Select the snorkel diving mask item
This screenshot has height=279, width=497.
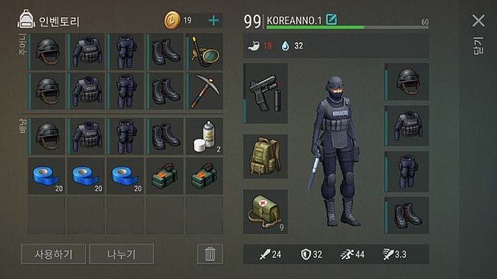[x=204, y=52]
